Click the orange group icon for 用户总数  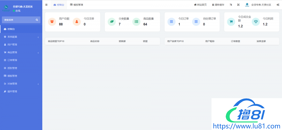(52, 22)
